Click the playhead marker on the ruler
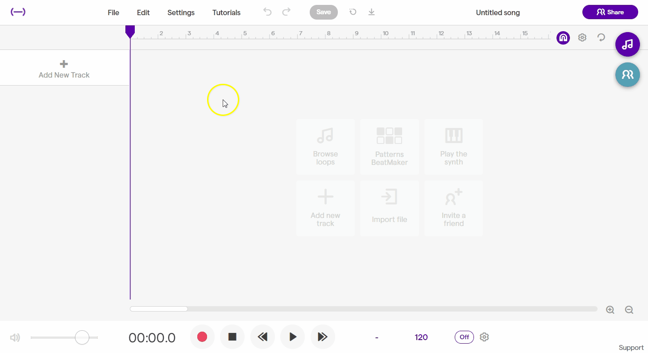Screen dimensions: 648x353 click(130, 30)
